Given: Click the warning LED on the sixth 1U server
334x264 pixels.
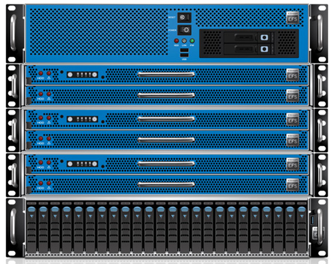Looking at the screenshot, I should click(x=49, y=183).
